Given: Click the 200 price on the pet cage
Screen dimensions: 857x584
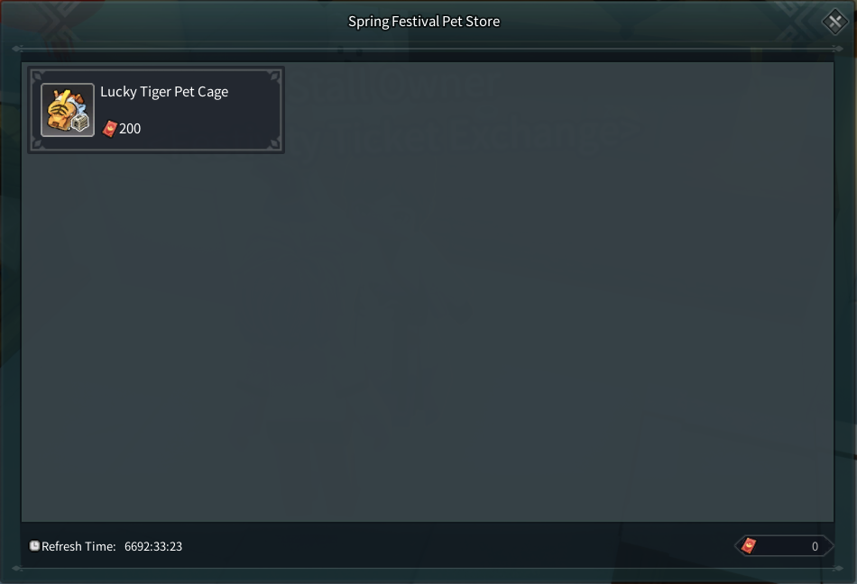Looking at the screenshot, I should [130, 129].
